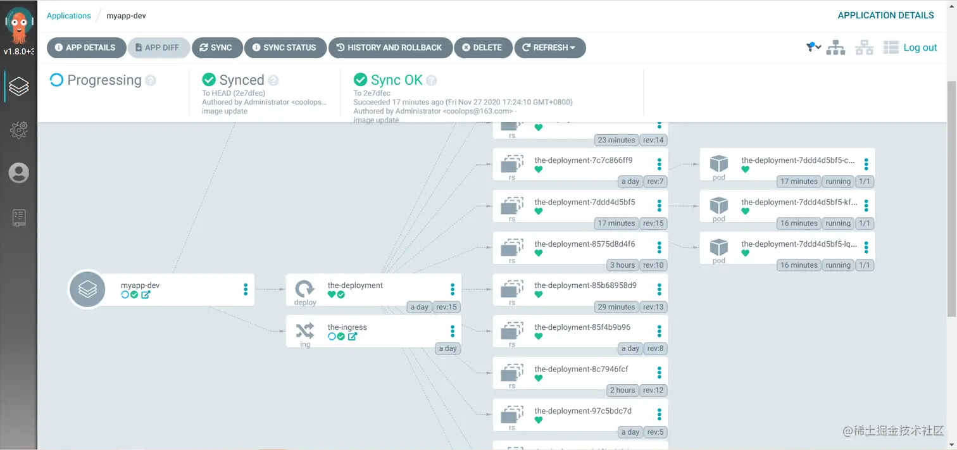957x450 pixels.
Task: Show help for Sync OK status
Action: (x=432, y=80)
